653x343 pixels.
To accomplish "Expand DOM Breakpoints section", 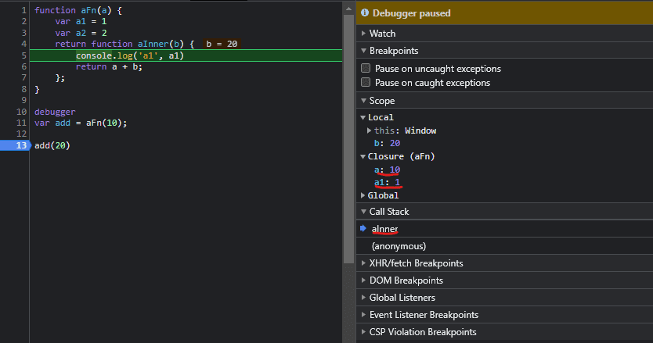I will tap(406, 280).
